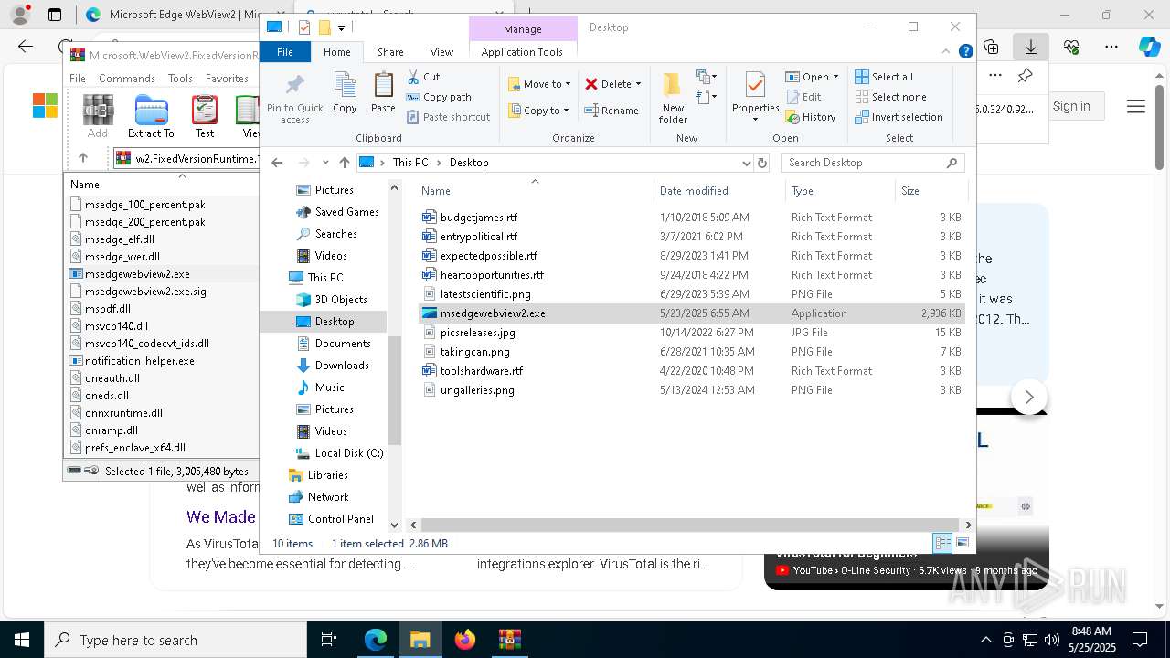Switch to the Share ribbon tab

pos(390,52)
